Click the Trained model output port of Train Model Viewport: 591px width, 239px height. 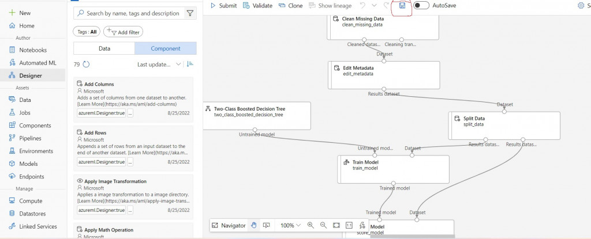[394, 183]
